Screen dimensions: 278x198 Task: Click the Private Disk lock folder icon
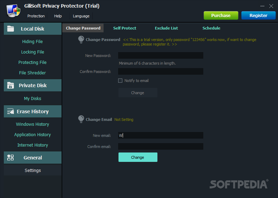pyautogui.click(x=10, y=85)
